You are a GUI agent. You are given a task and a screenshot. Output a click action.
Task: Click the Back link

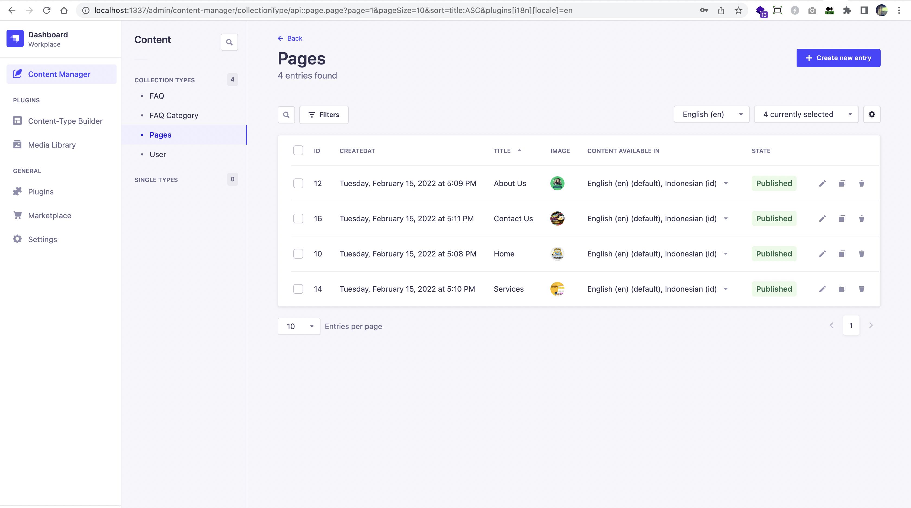tap(290, 38)
